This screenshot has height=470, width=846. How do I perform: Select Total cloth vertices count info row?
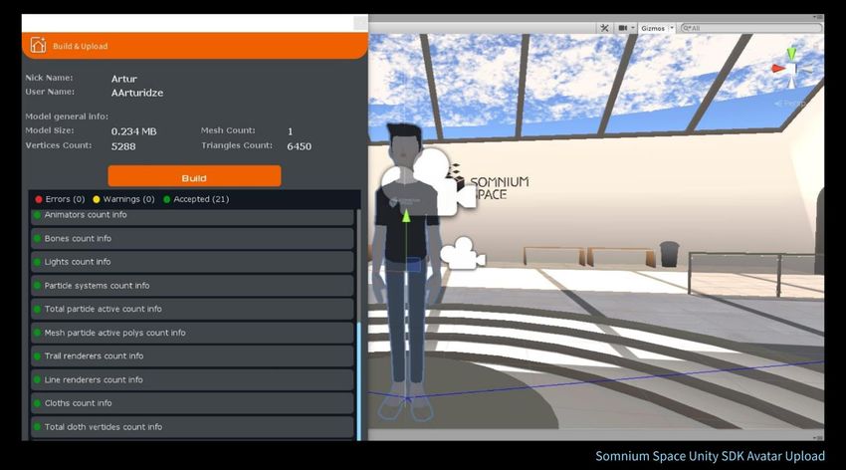pos(192,427)
